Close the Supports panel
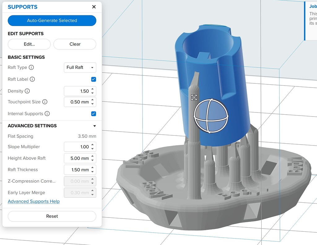Viewport: 317px width, 245px height. (94, 7)
